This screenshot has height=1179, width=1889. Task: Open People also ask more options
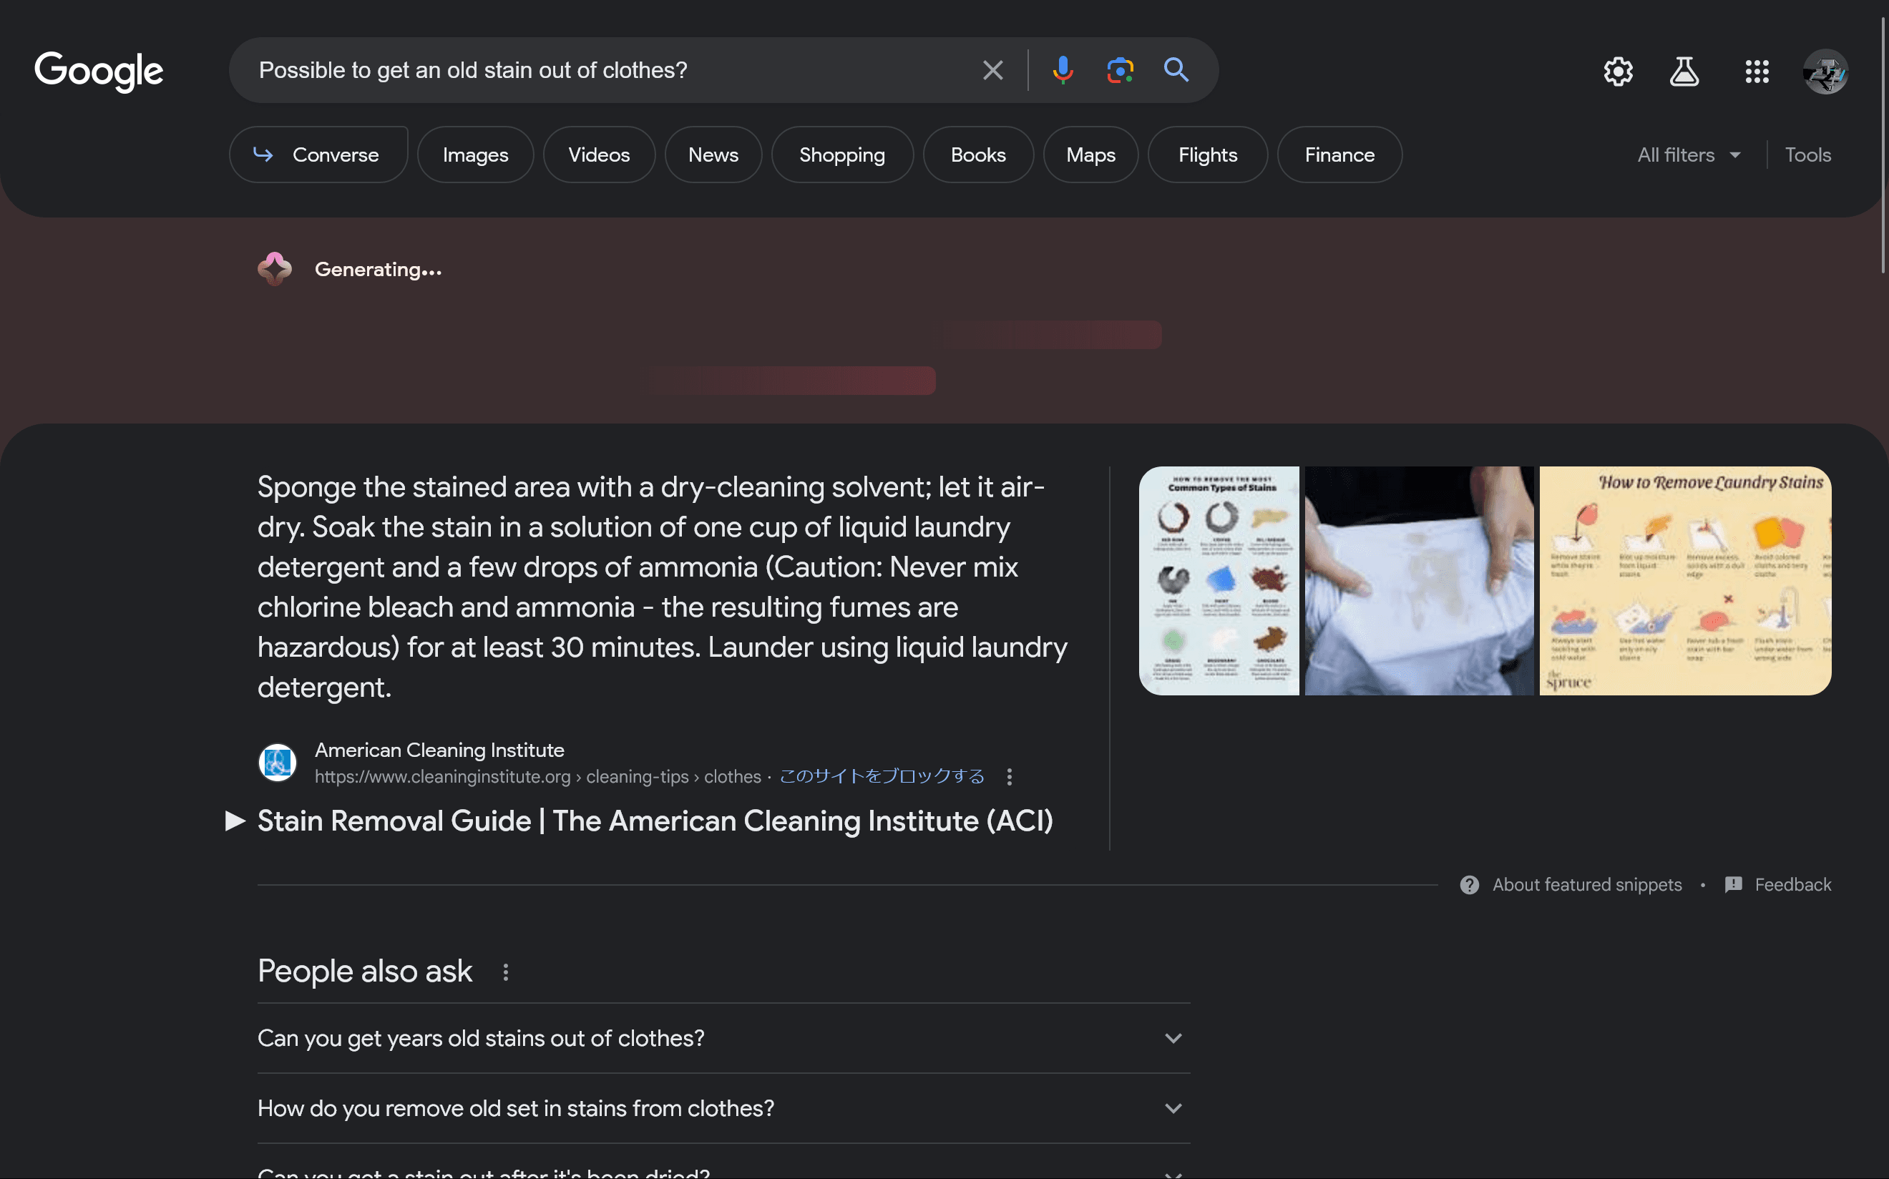coord(505,972)
